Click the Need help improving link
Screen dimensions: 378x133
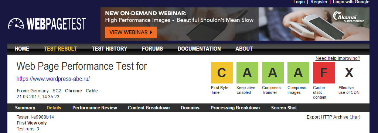[338, 58]
